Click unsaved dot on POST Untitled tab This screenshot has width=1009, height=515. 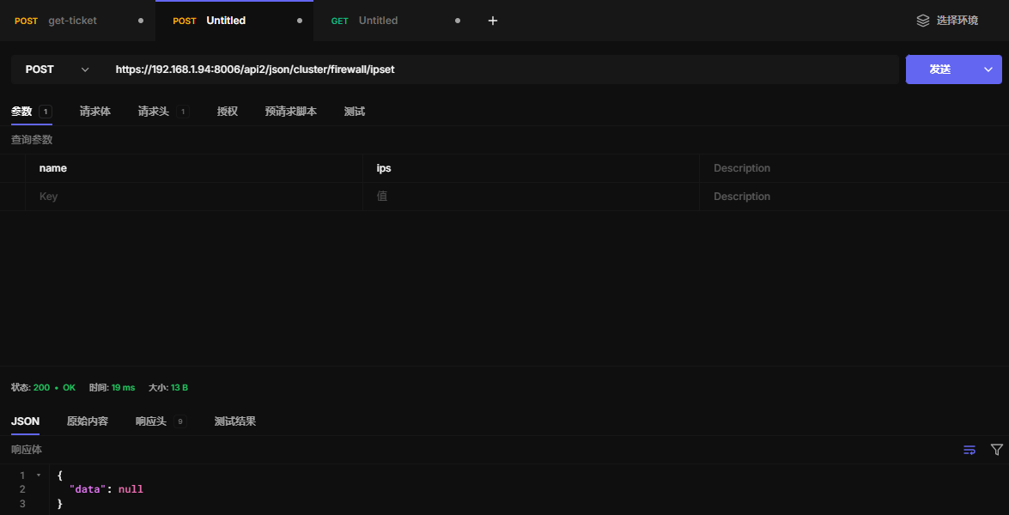[x=299, y=21]
